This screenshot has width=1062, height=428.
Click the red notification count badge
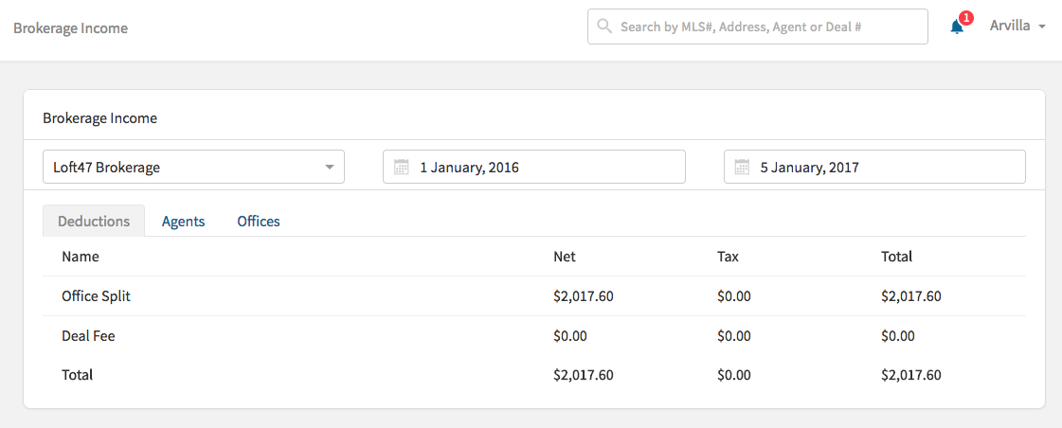[x=965, y=18]
